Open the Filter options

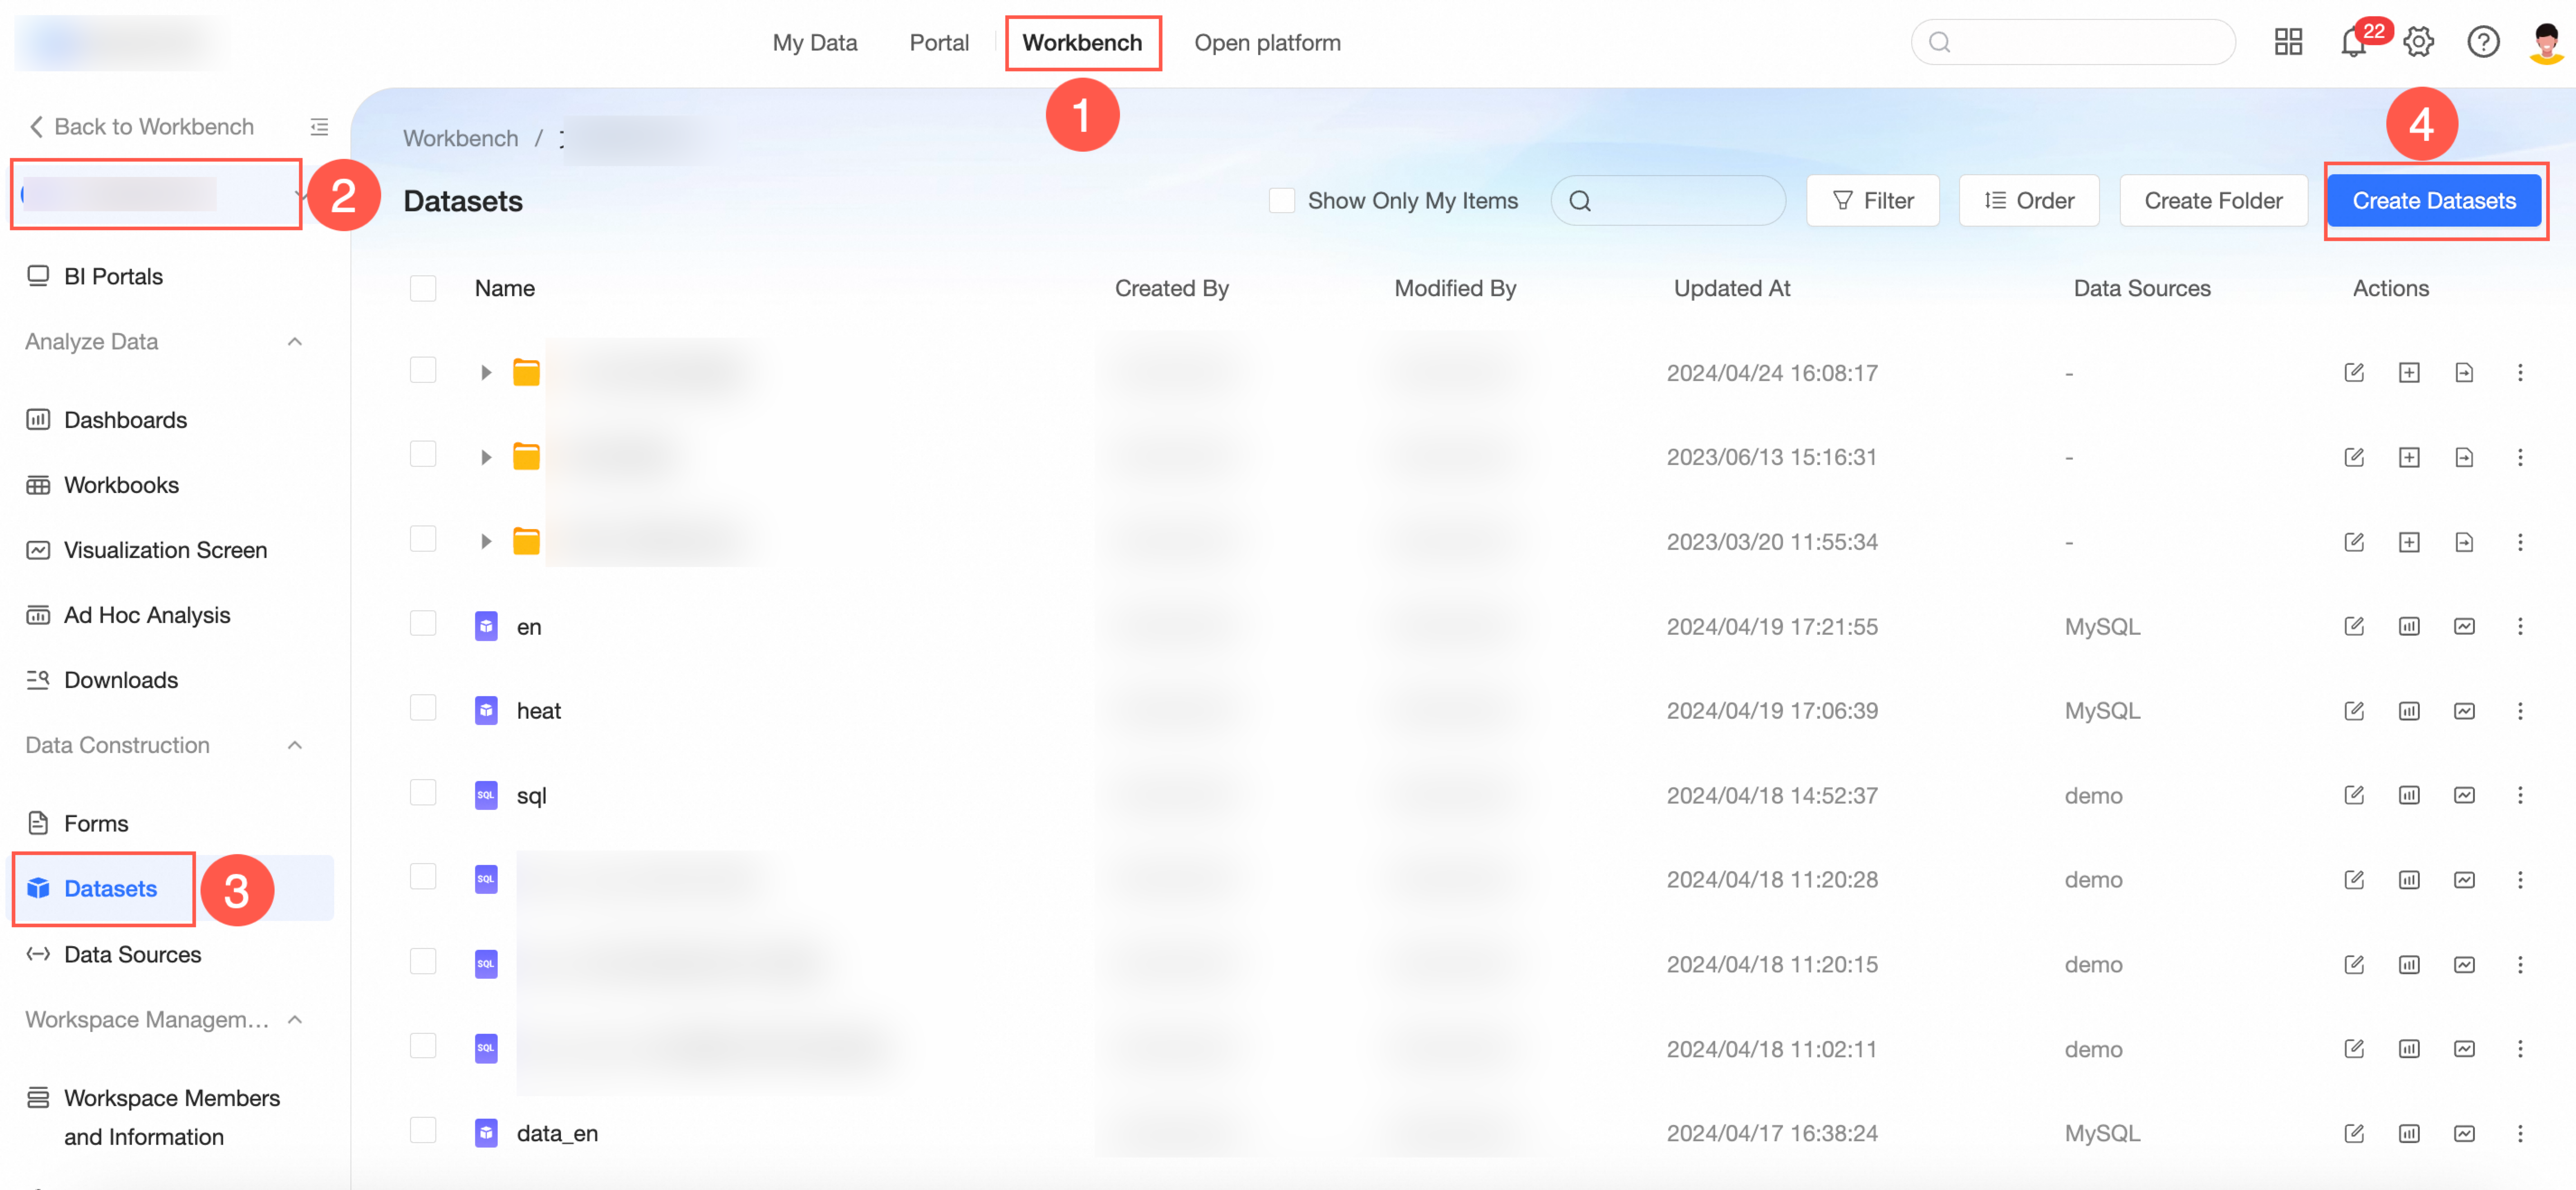[1872, 200]
